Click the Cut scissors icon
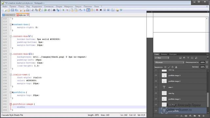The height and width of the screenshot is (118, 210). (32, 10)
